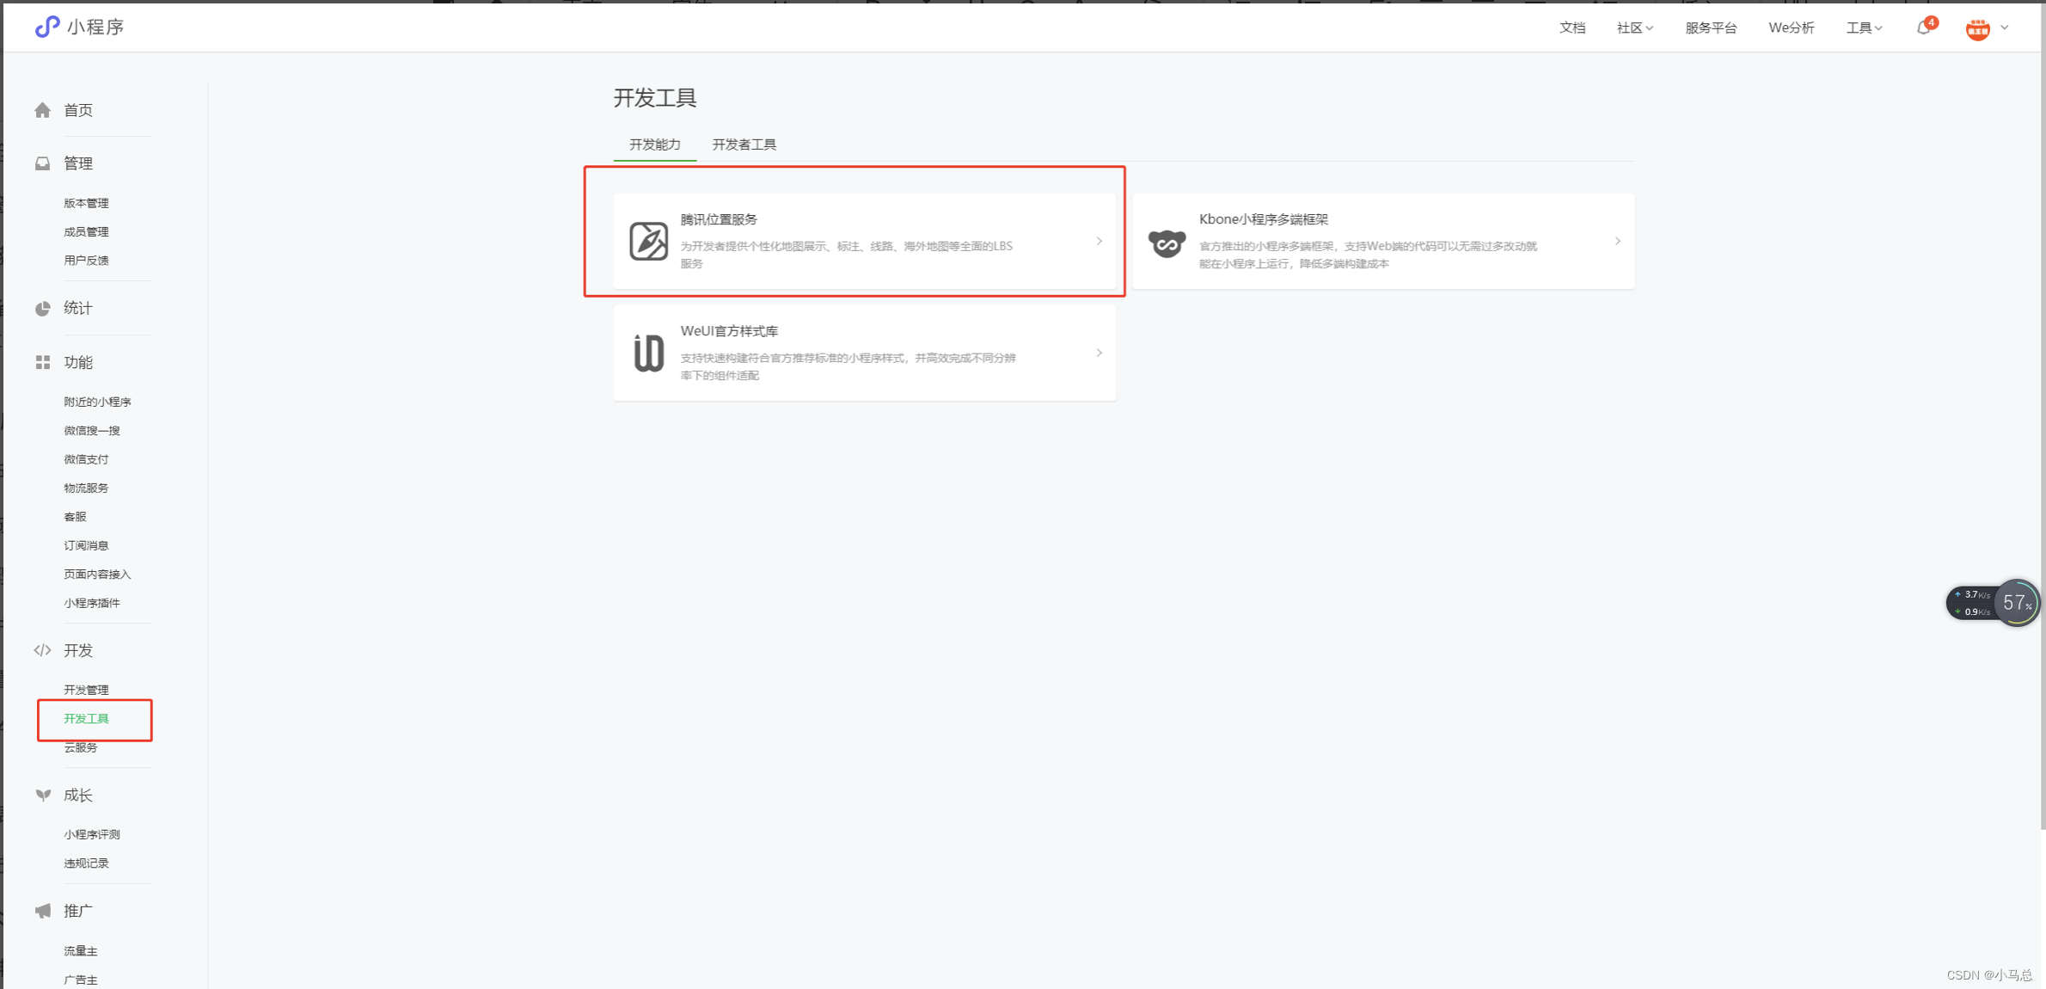Open the 工具 dropdown in header
2046x989 pixels.
[x=1864, y=28]
